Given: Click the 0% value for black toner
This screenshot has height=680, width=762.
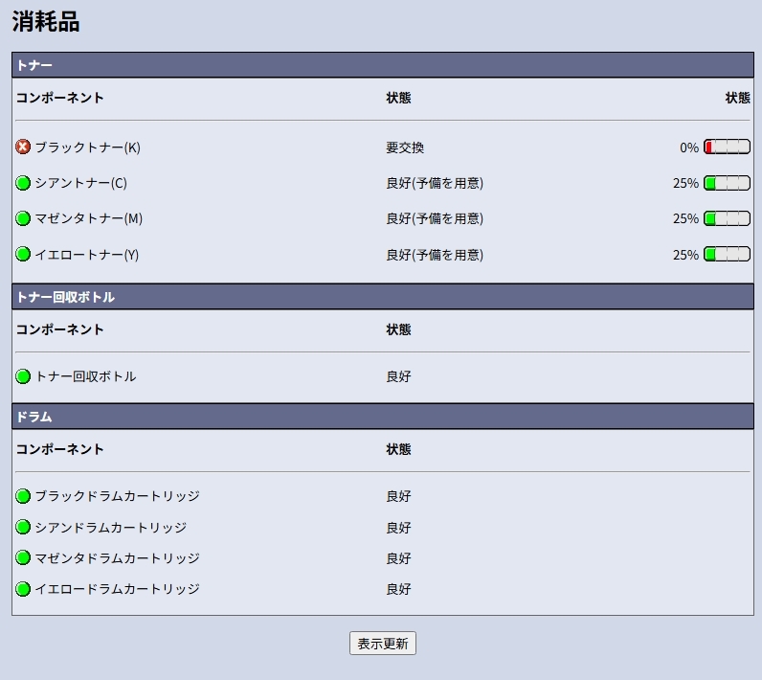Looking at the screenshot, I should pos(689,147).
